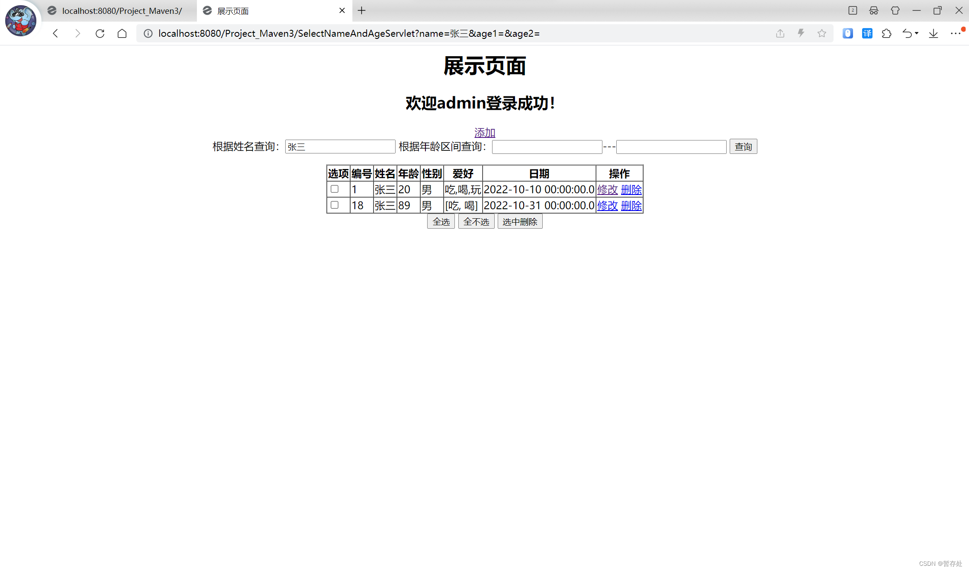Check the checkbox for row number 1
Image resolution: width=969 pixels, height=571 pixels.
335,189
